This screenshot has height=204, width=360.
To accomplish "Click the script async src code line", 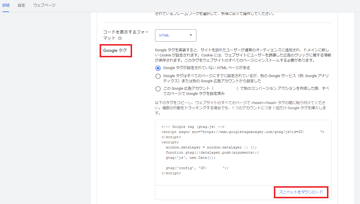I will (x=243, y=132).
